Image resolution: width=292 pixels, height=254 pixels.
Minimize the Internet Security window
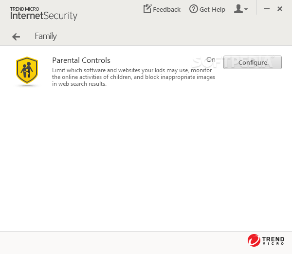(x=267, y=9)
